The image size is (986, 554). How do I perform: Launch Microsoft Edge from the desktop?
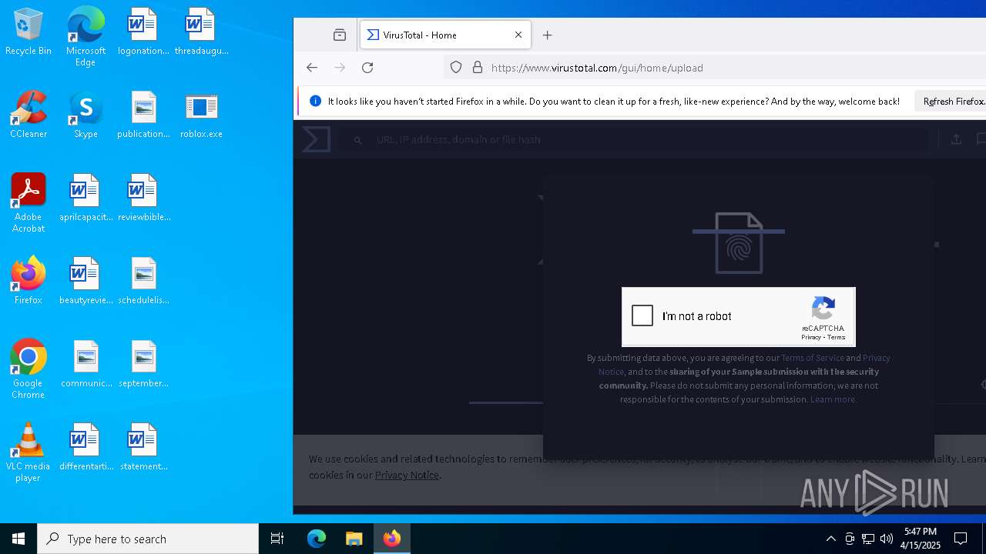point(86,36)
